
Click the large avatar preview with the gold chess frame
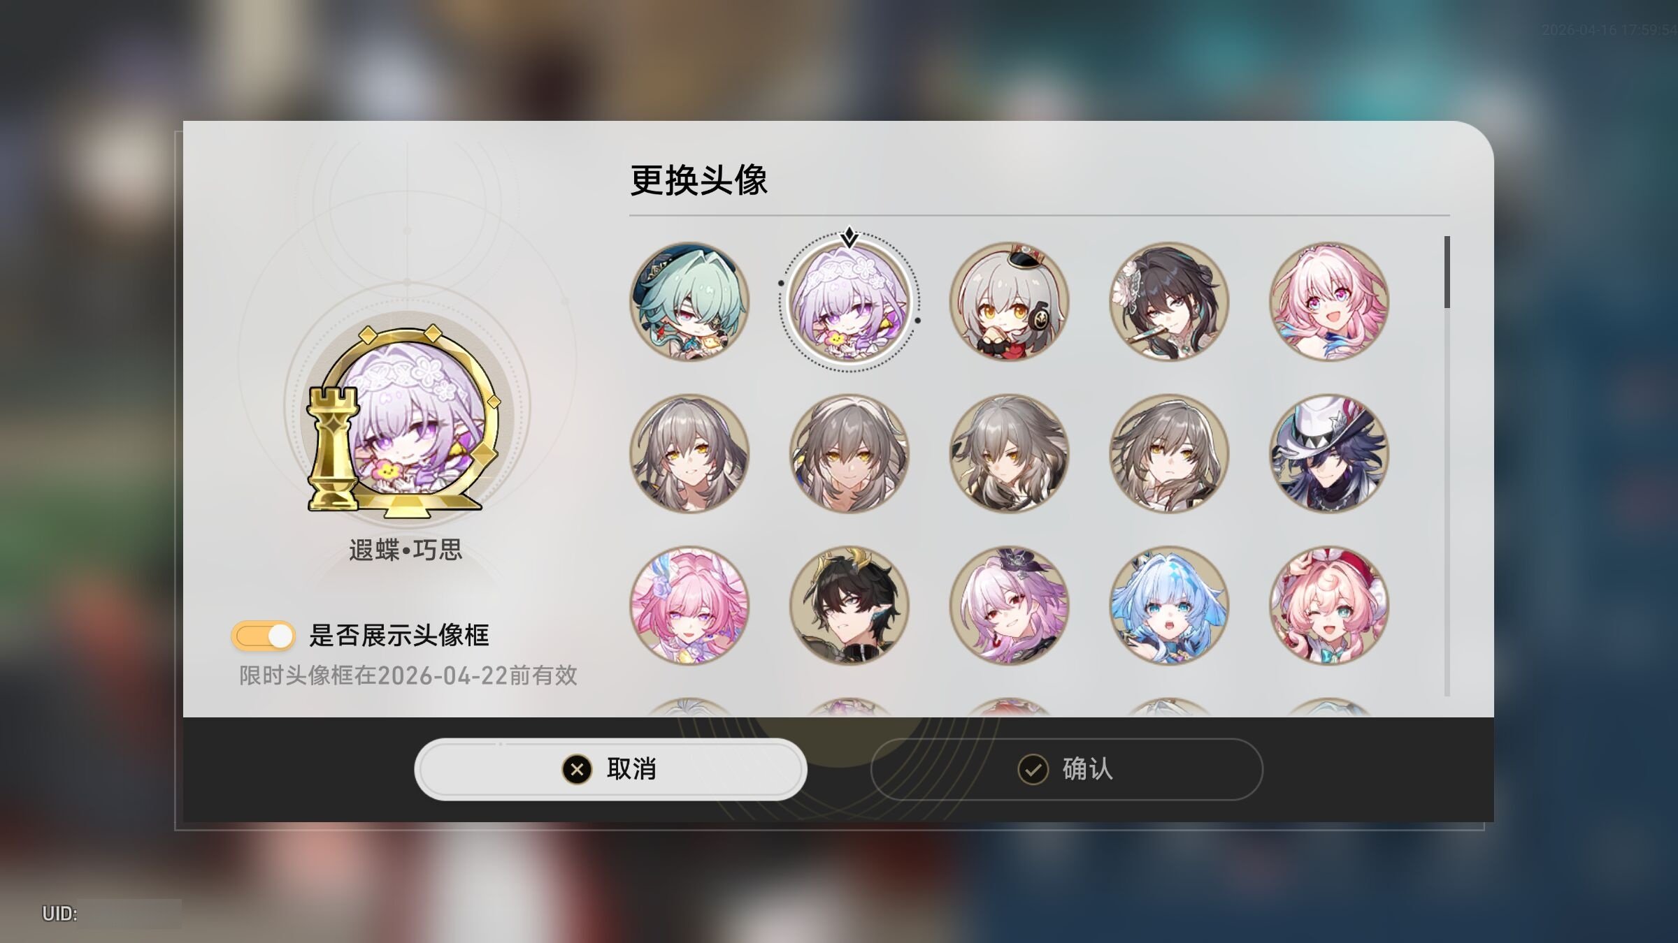(x=404, y=421)
